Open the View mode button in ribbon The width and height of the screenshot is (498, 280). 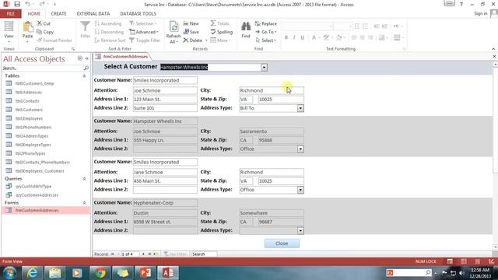coord(9,32)
